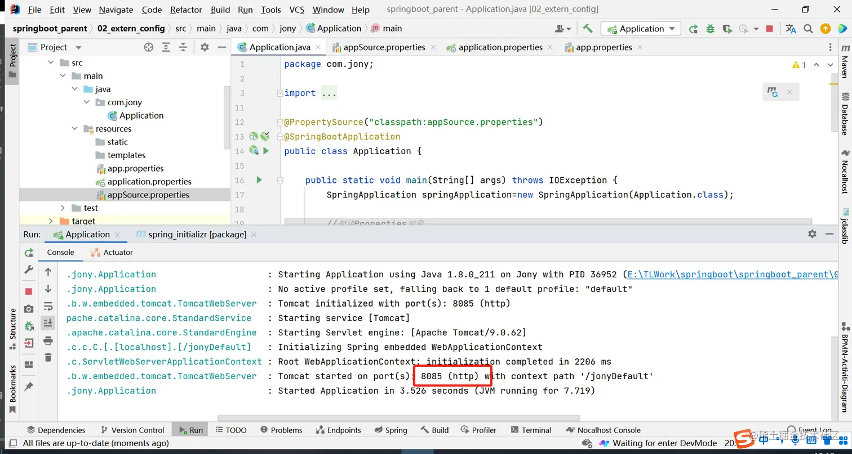Run the Application class from the line 14 gutter
Image resolution: width=852 pixels, height=454 pixels.
(266, 151)
